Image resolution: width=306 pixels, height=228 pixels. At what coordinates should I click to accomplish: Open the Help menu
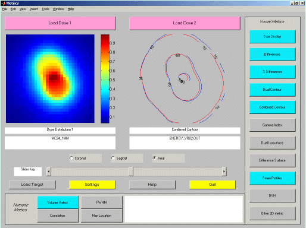click(x=71, y=9)
